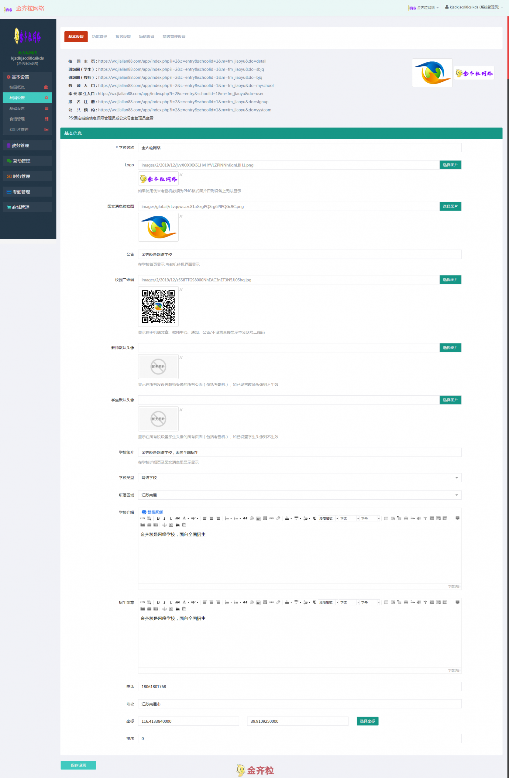The image size is (509, 778).
Task: Open user account menu kjzdkjscdi8csikds
Action: click(x=474, y=7)
